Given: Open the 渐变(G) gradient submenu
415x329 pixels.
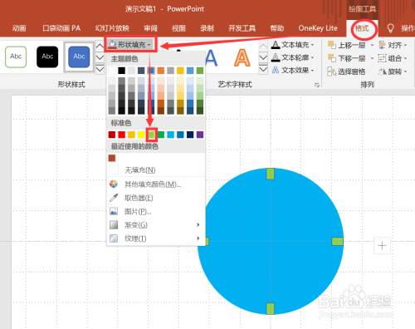Looking at the screenshot, I should pos(156,225).
